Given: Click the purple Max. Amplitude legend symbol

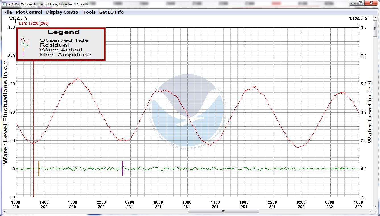Looking at the screenshot, I should click(23, 55).
